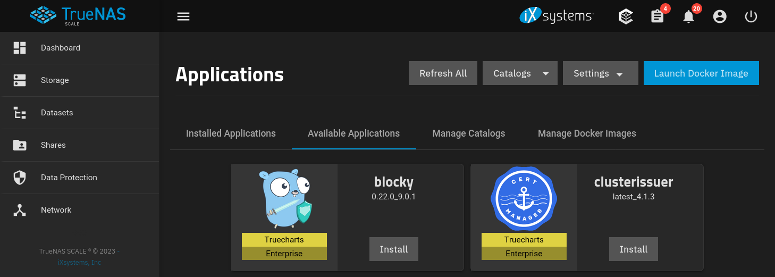Click the Truecharts label on blocky card
The width and height of the screenshot is (775, 277).
[284, 240]
